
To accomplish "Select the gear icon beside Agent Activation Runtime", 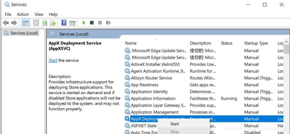I will click(x=127, y=71).
